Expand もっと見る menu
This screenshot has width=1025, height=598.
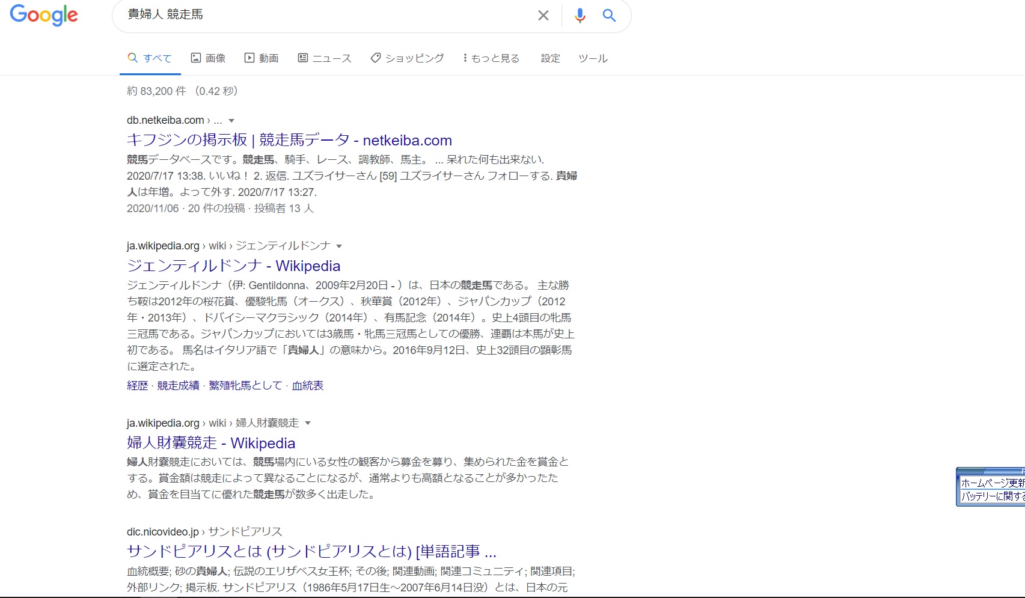coord(491,58)
